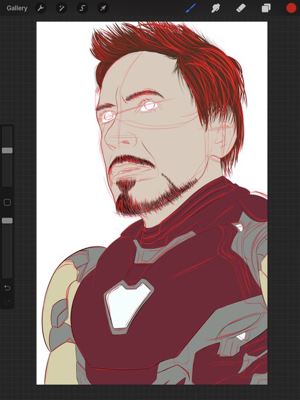Return to the Gallery
Image resolution: width=300 pixels, height=400 pixels.
[x=17, y=8]
